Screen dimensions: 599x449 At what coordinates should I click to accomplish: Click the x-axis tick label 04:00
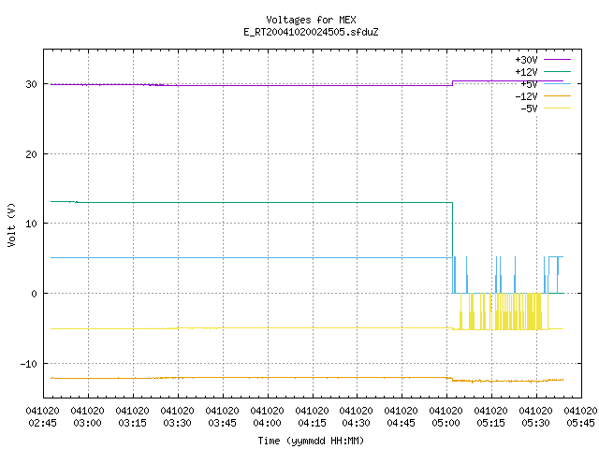(267, 423)
